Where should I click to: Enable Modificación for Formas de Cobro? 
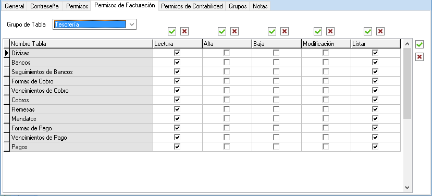[326, 81]
